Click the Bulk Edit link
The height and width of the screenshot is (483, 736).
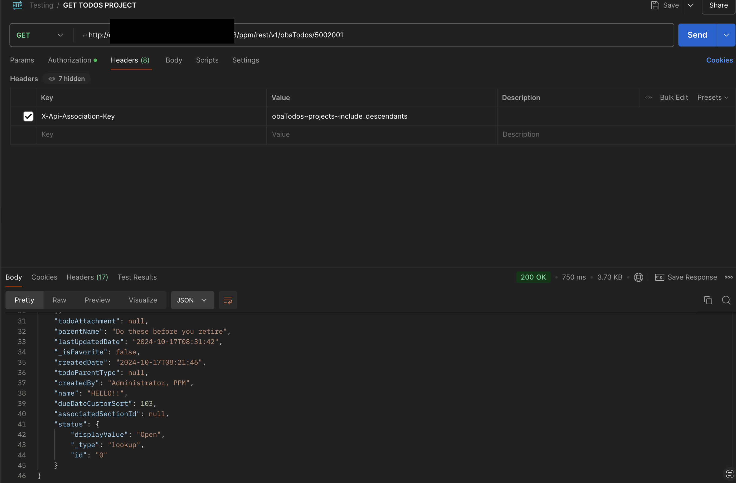pyautogui.click(x=674, y=98)
